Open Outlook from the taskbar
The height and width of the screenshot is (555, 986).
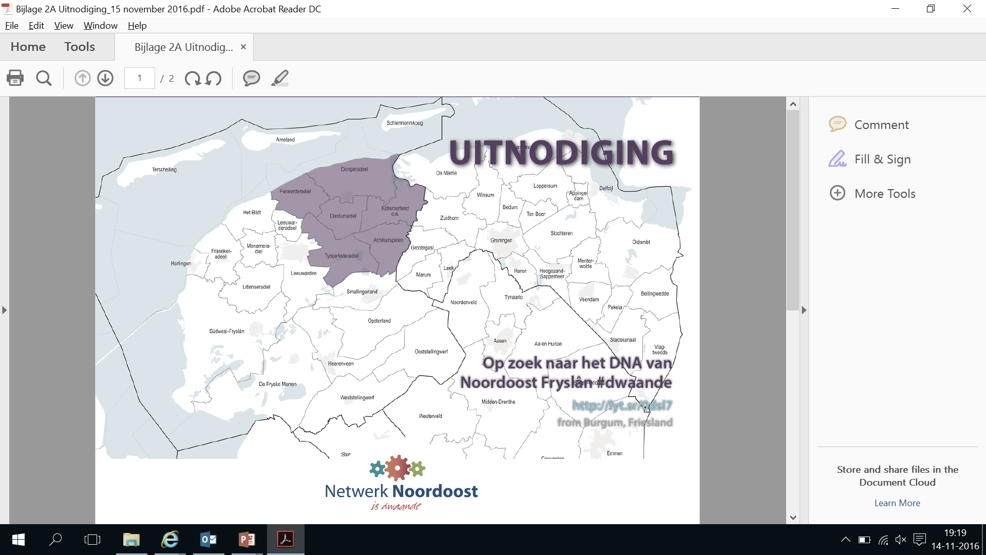coord(208,540)
